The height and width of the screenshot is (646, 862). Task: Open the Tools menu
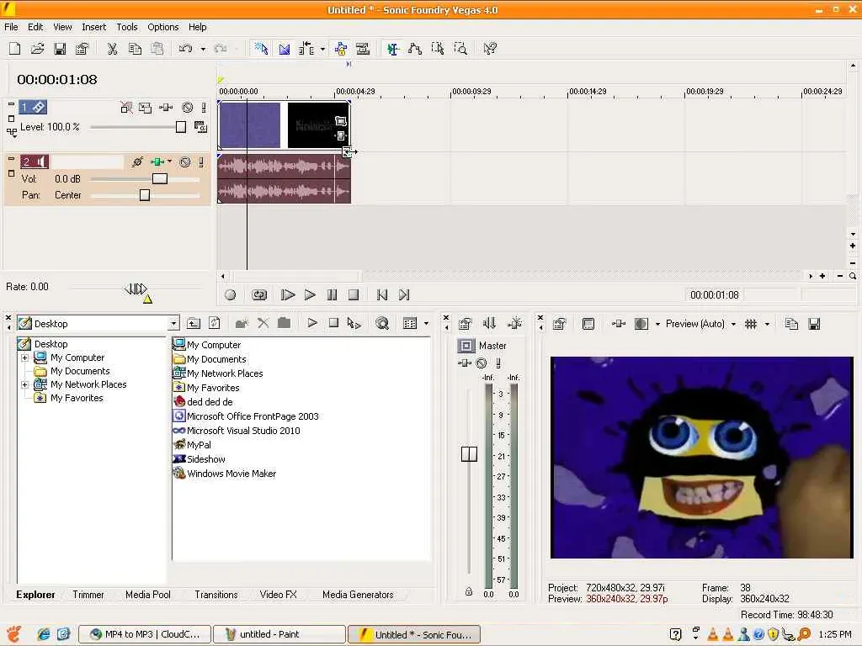[127, 27]
